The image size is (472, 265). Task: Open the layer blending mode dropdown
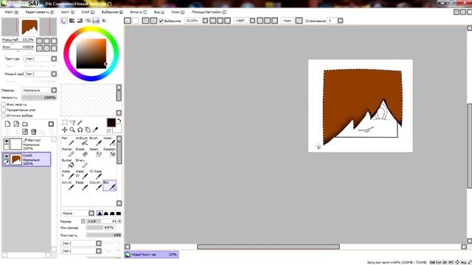point(54,90)
